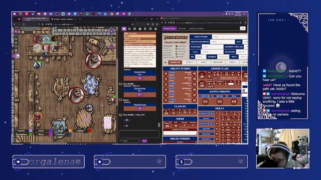
Task: Select the SPELLS section tab on sheet
Action: 232,62
